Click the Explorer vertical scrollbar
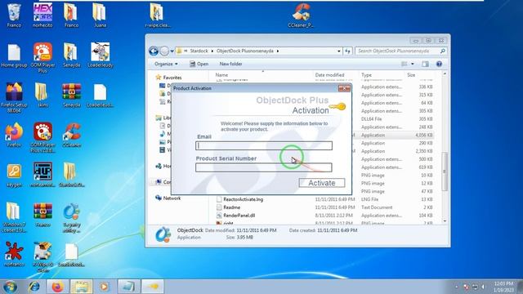 pyautogui.click(x=445, y=171)
